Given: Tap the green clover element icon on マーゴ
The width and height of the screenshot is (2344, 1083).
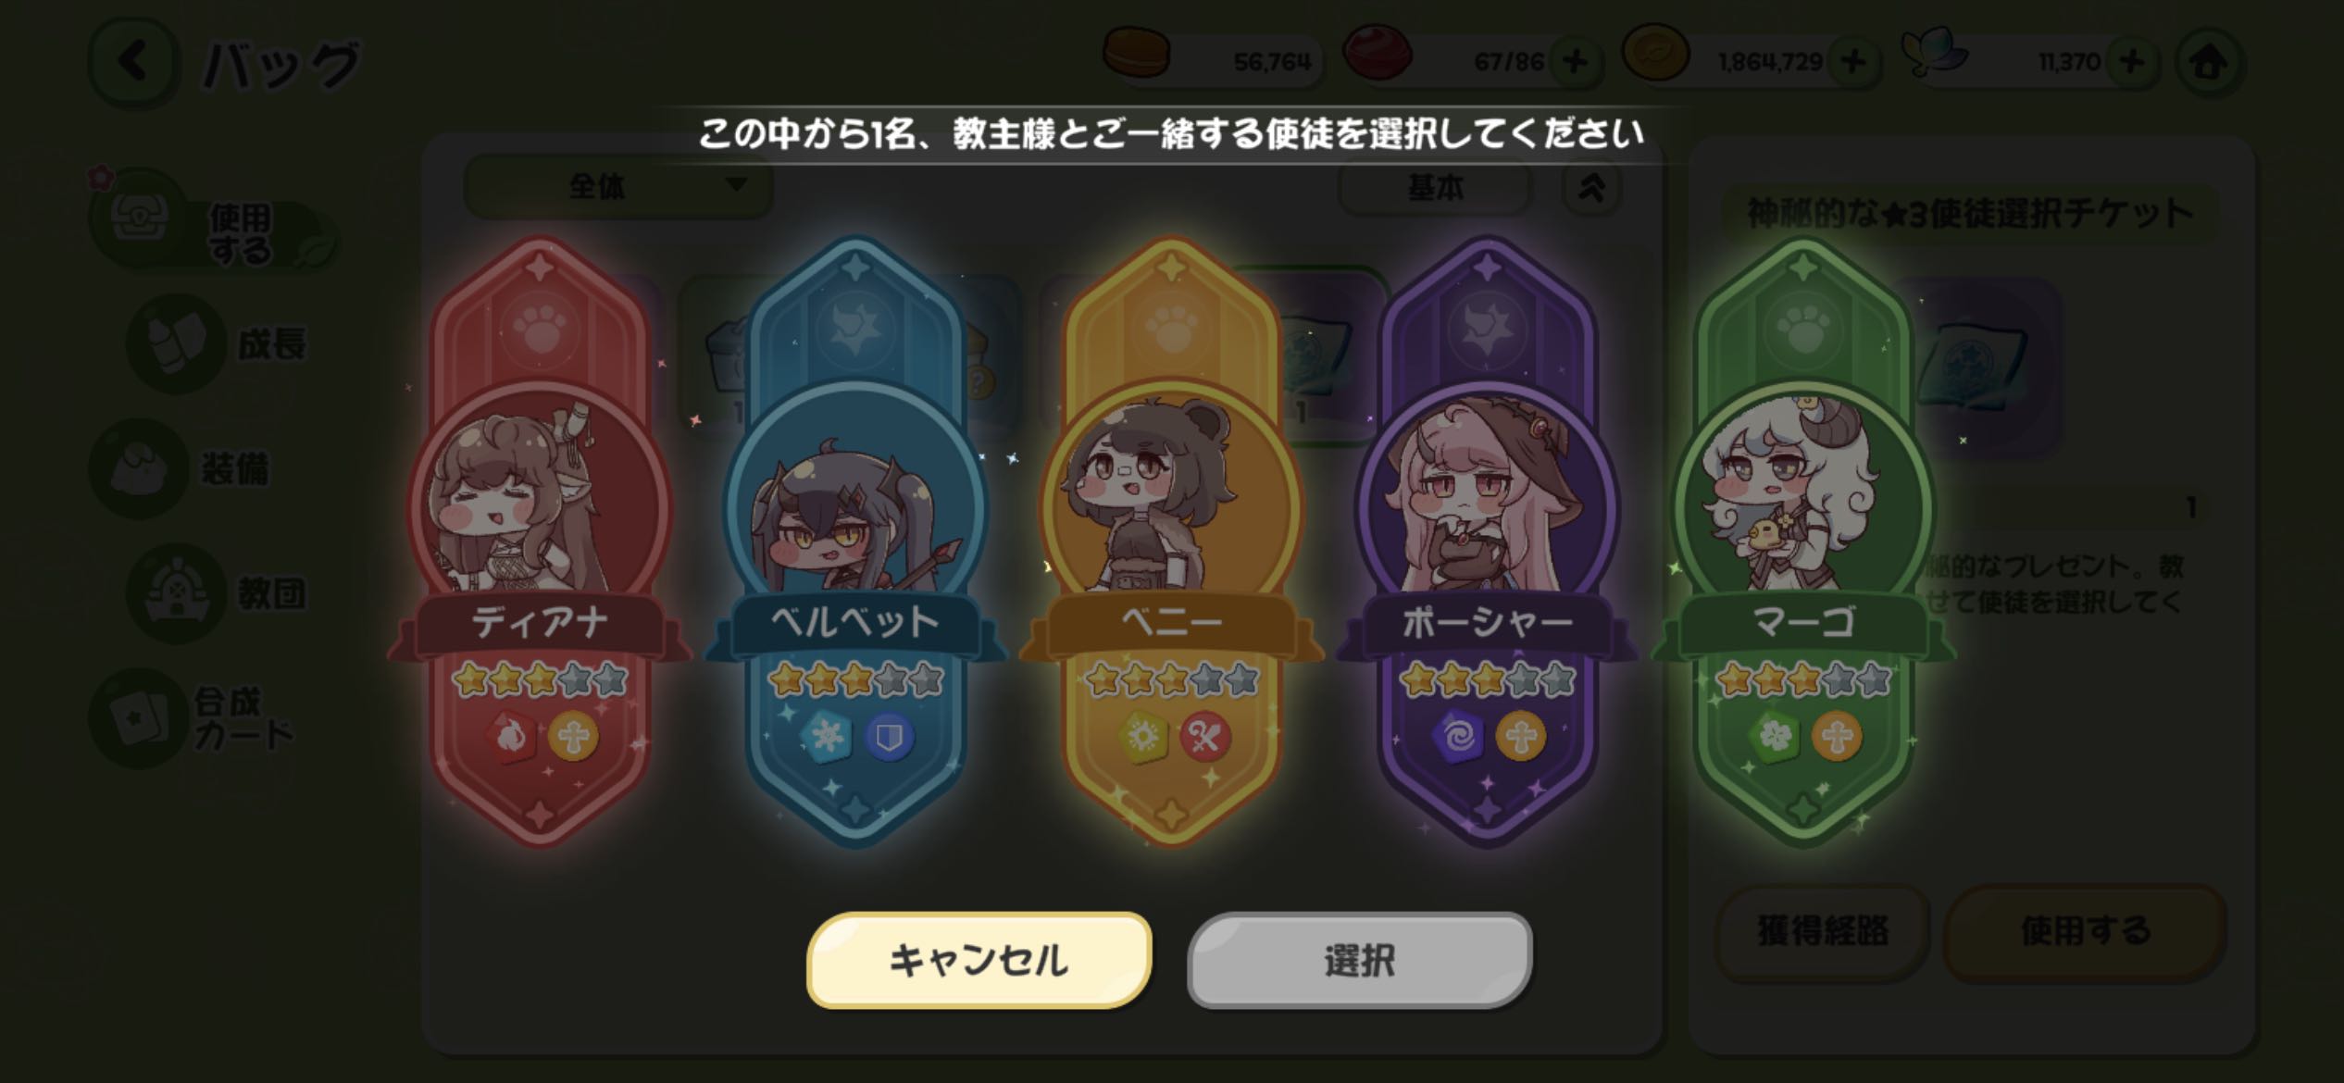Looking at the screenshot, I should pyautogui.click(x=1773, y=737).
